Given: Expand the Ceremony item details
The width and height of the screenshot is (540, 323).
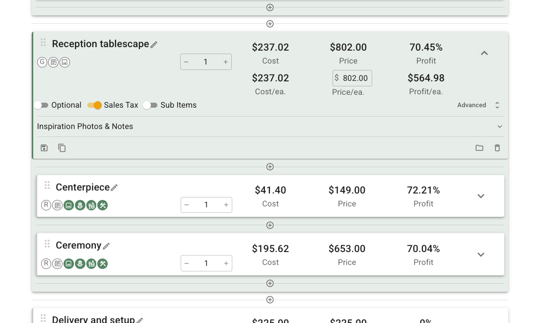Looking at the screenshot, I should pyautogui.click(x=481, y=255).
